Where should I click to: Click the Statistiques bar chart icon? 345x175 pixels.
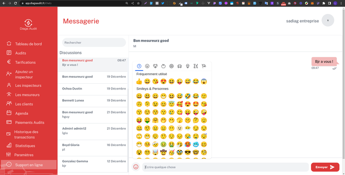click(x=9, y=146)
